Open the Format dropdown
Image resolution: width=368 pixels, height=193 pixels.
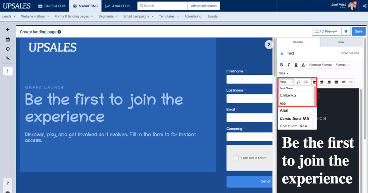342,65
